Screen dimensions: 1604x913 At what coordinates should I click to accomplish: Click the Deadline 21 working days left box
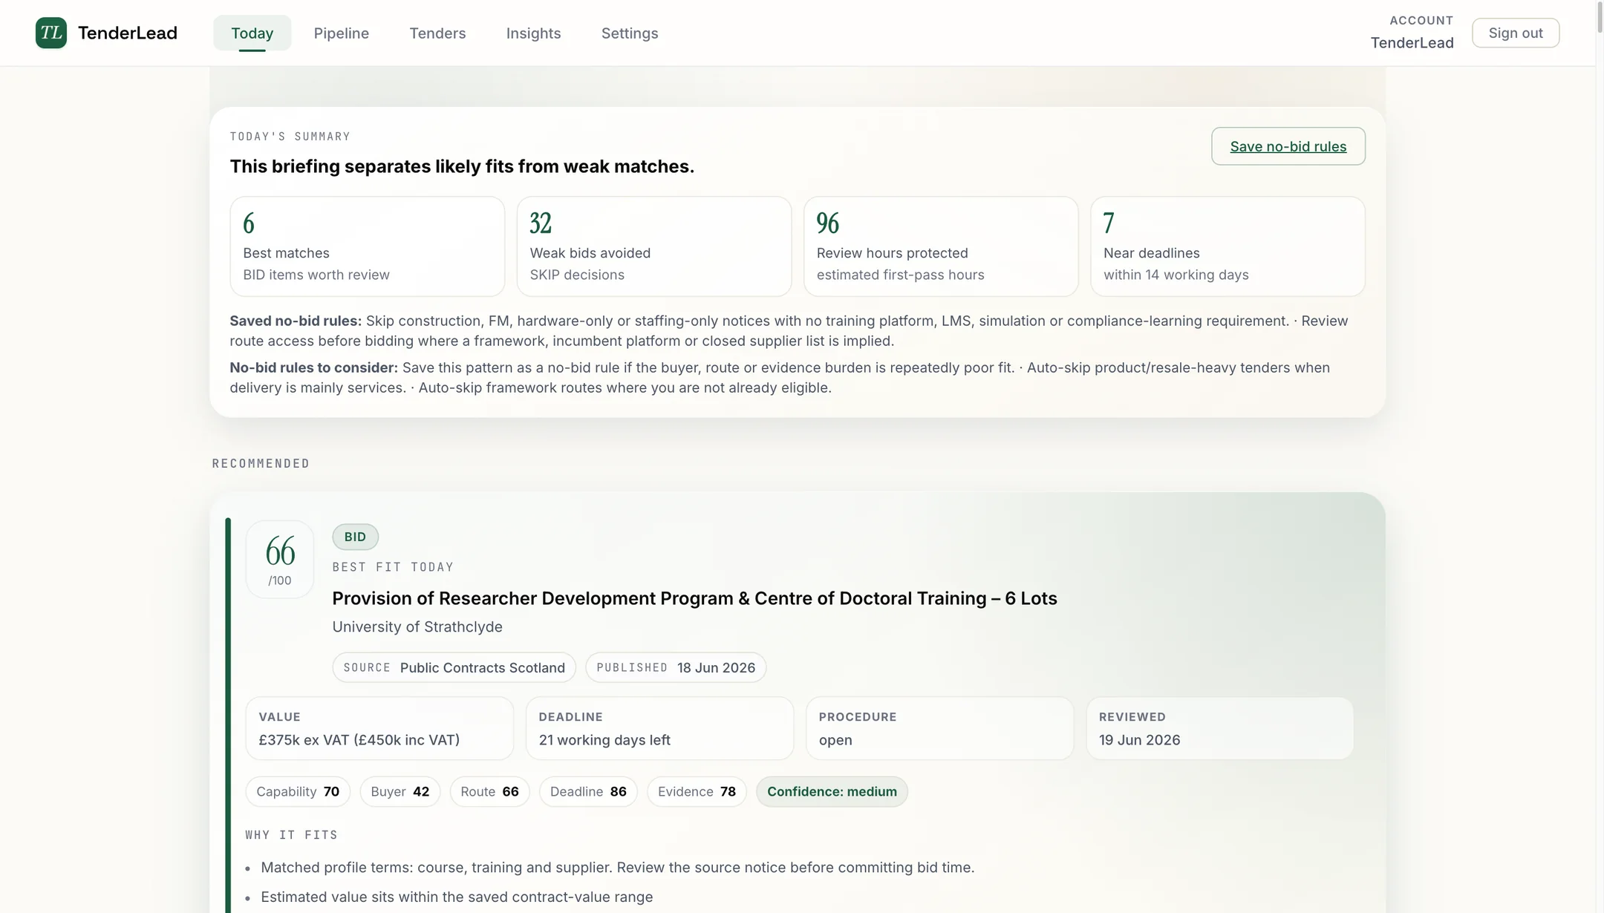click(659, 728)
